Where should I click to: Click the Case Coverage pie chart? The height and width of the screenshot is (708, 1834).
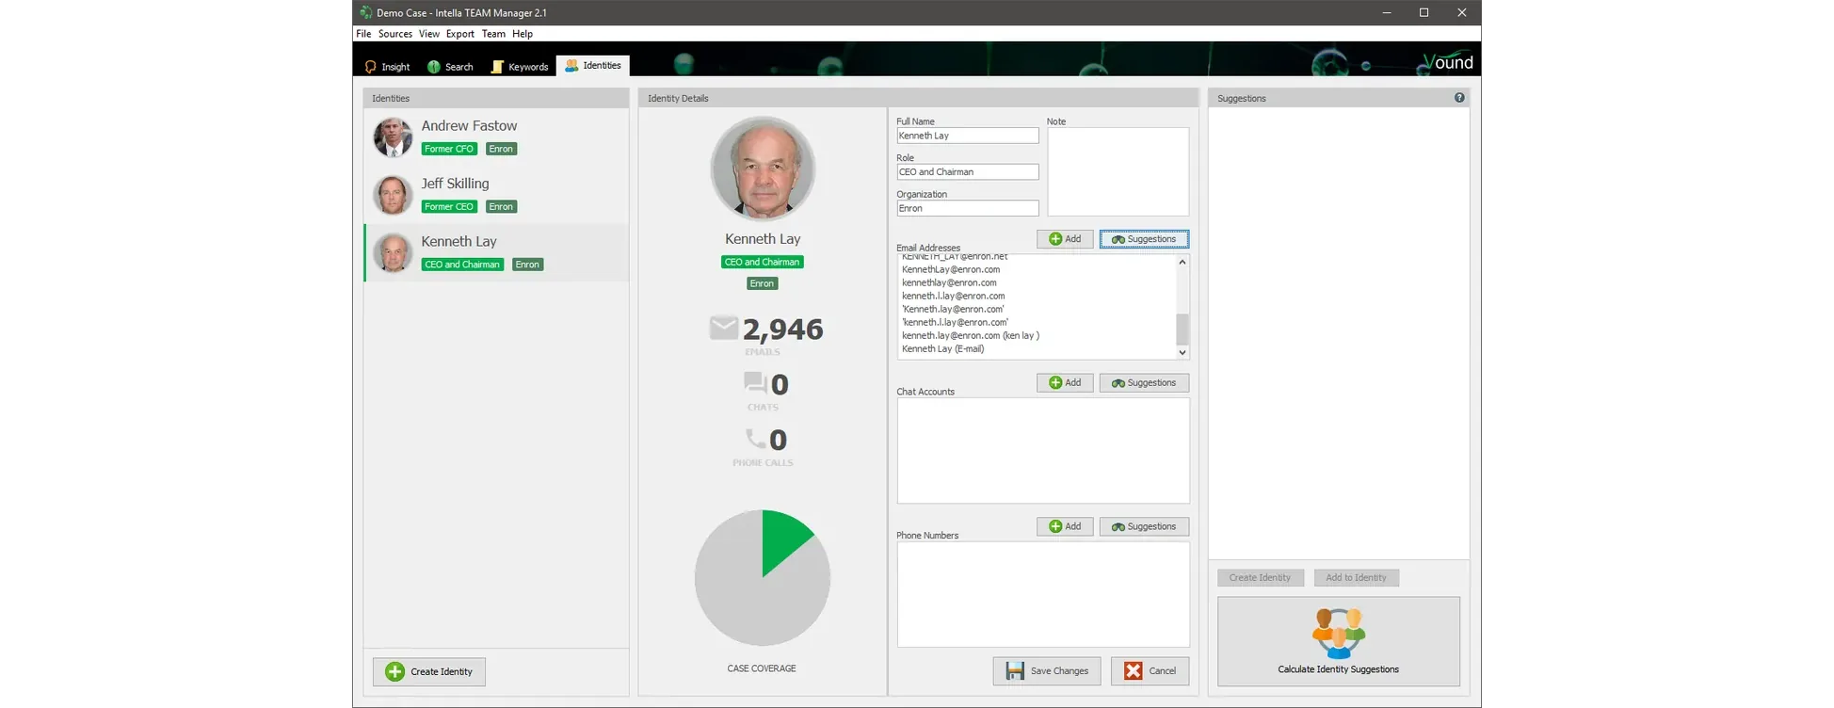(763, 578)
